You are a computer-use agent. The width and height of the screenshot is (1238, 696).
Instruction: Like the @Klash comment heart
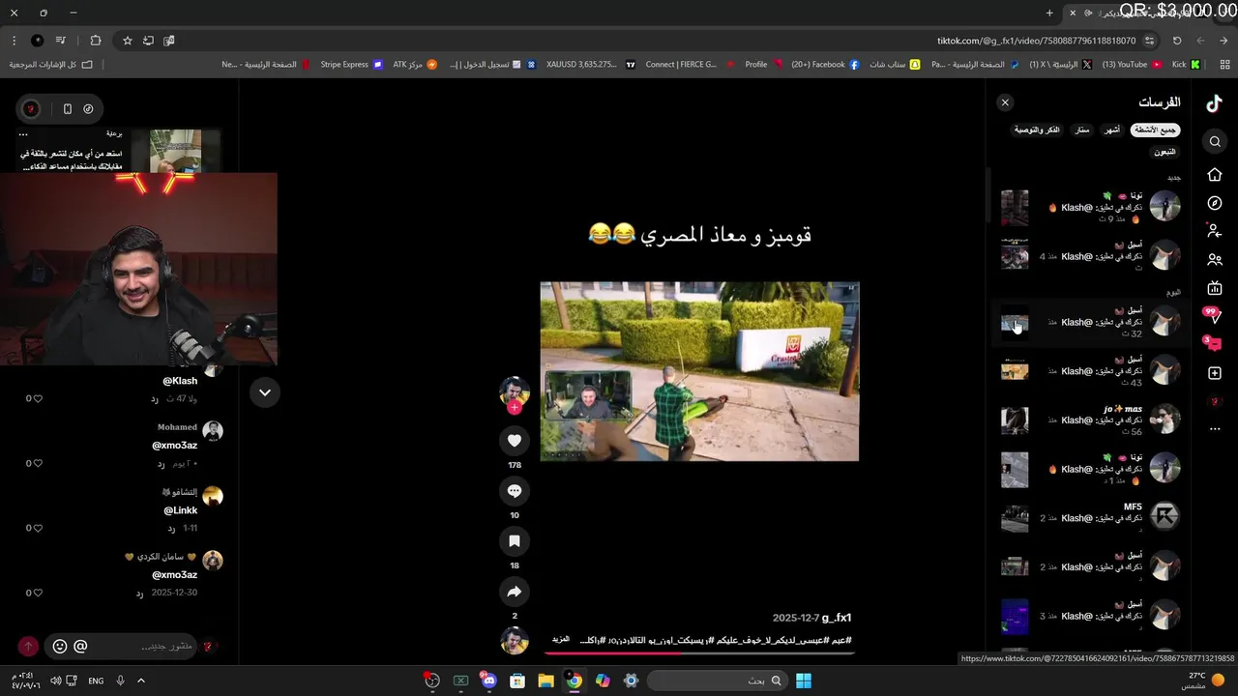[x=38, y=398]
